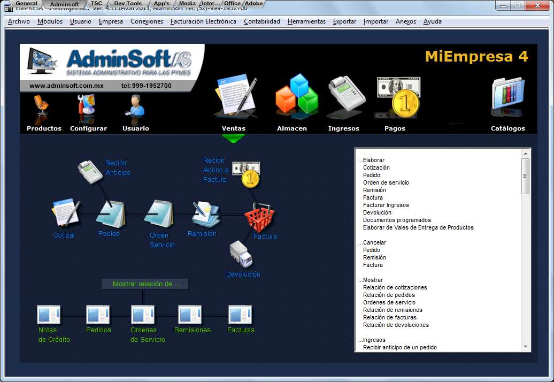
Task: Open the Empresa menu
Action: (111, 21)
